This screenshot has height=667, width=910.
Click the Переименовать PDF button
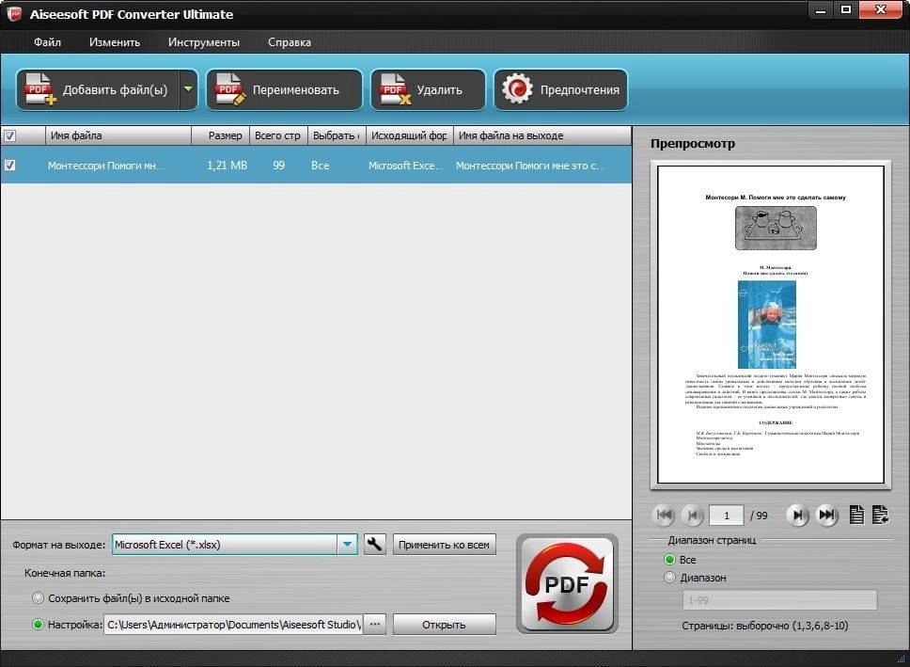click(284, 89)
